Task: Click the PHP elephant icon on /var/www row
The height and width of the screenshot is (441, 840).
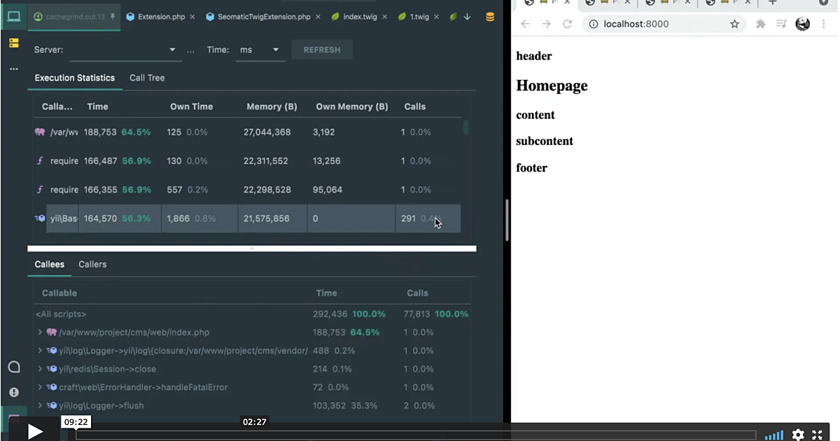Action: (x=40, y=132)
